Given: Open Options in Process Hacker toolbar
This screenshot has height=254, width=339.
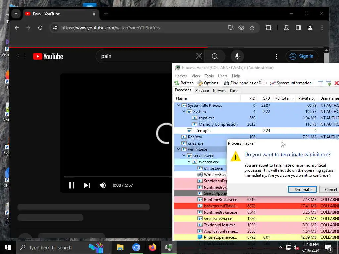Looking at the screenshot, I should [208, 83].
